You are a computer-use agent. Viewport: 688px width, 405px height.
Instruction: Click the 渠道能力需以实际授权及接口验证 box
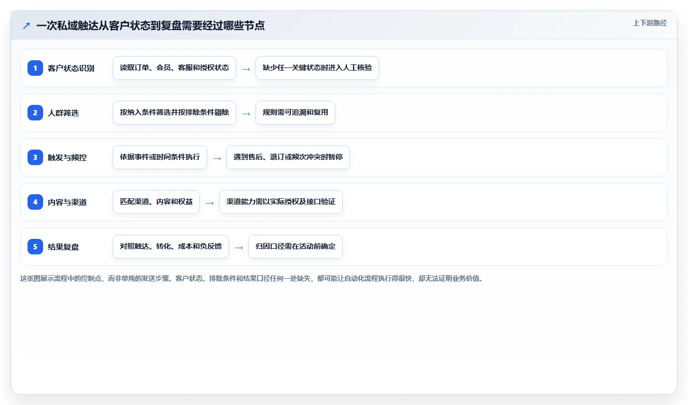coord(281,202)
